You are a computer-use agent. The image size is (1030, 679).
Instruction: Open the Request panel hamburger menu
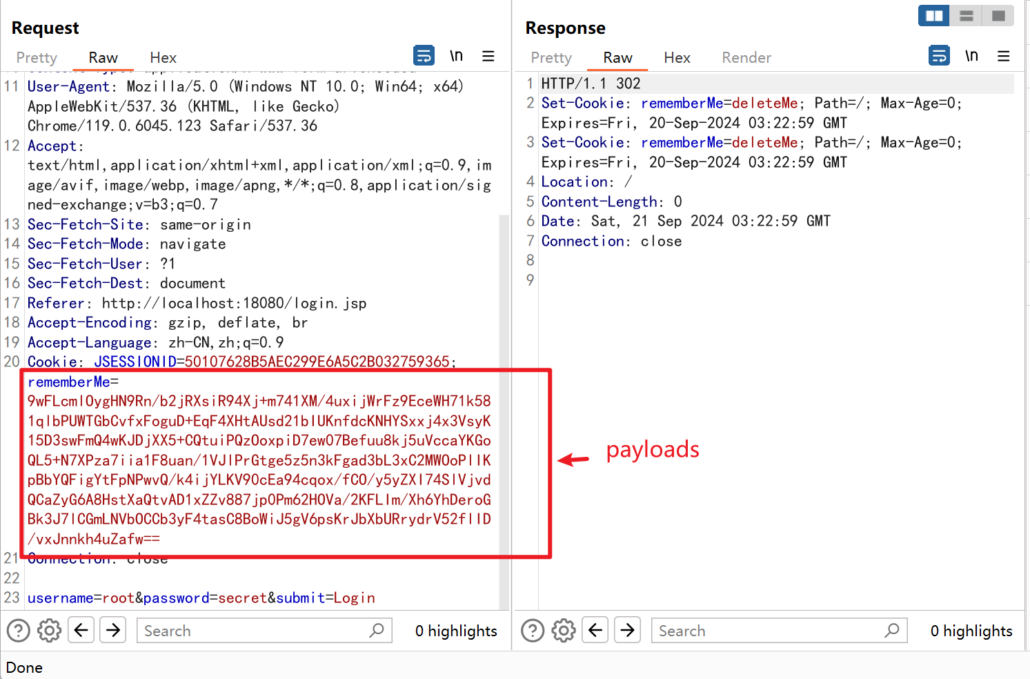pos(488,56)
